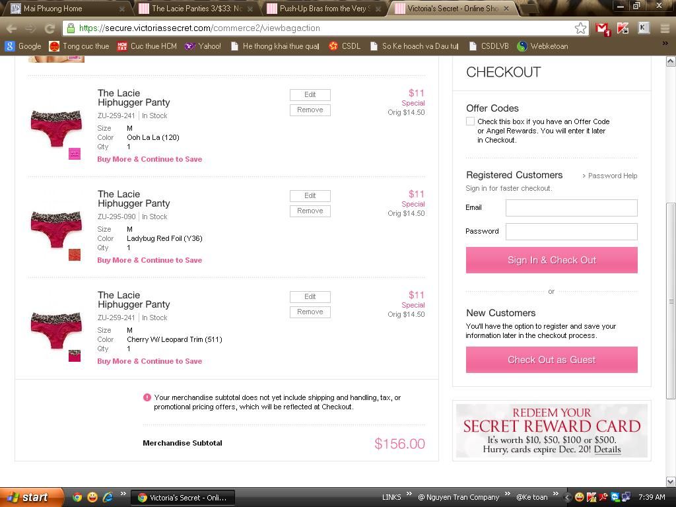The image size is (676, 507).
Task: Select Victoria's Secret taskbar button
Action: tap(183, 498)
